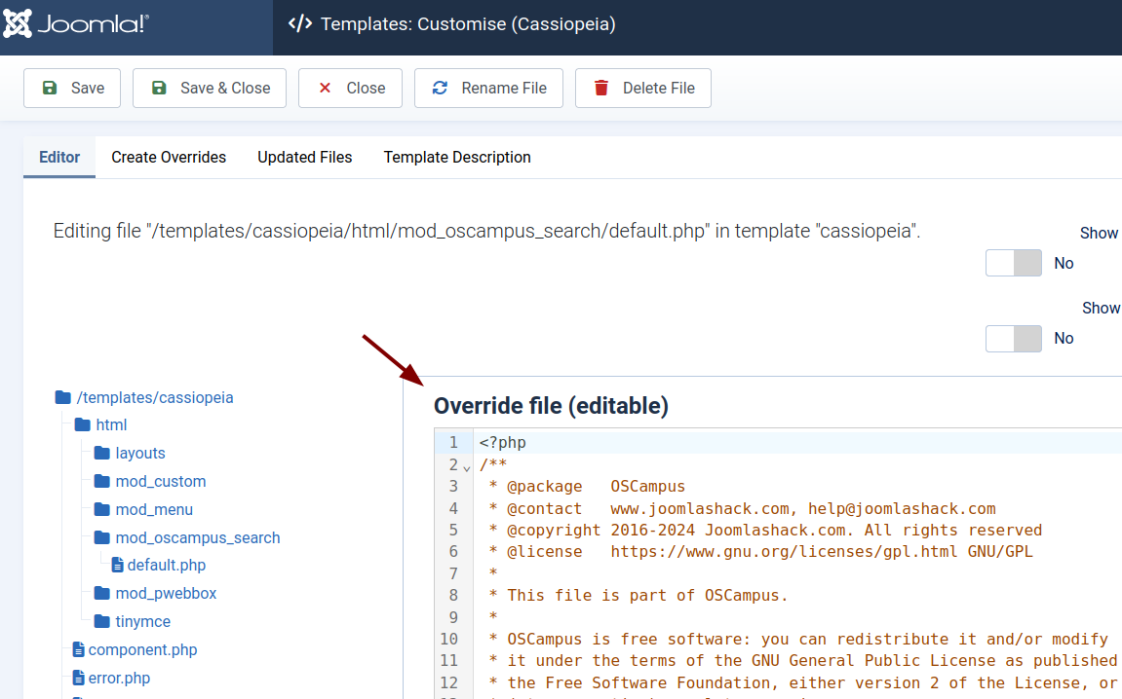Viewport: 1122px width, 699px height.
Task: Open component.php in the file tree
Action: [142, 649]
